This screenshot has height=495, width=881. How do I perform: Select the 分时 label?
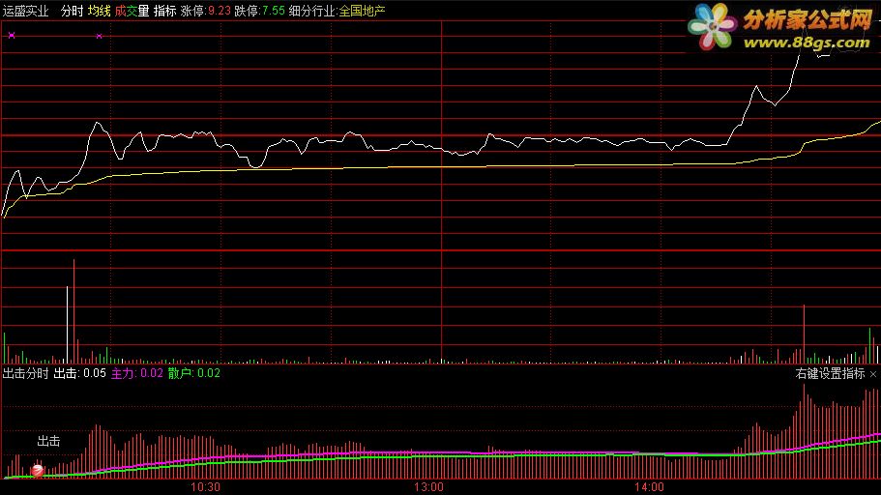[x=72, y=11]
